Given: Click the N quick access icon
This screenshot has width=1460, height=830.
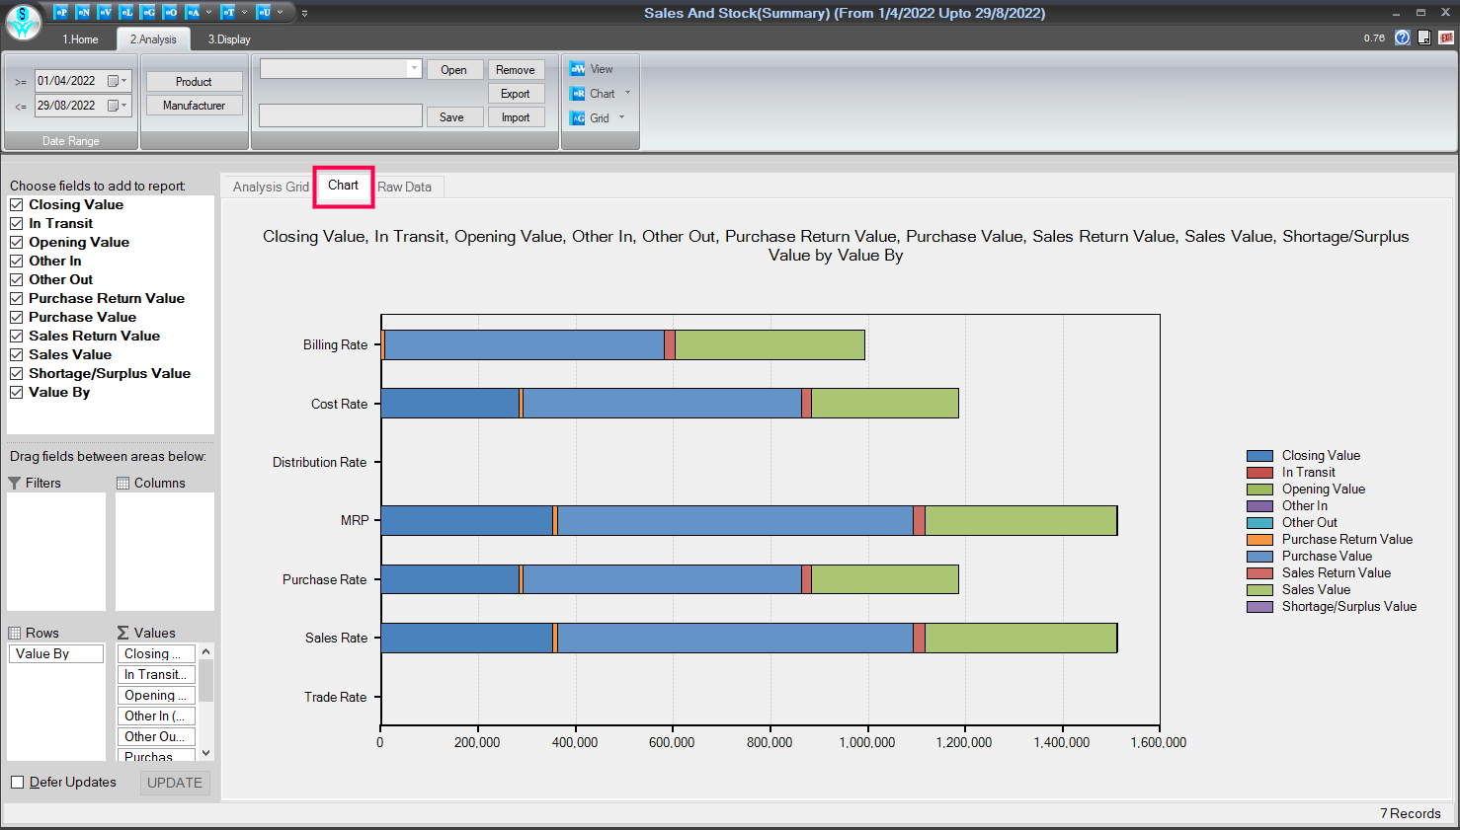Looking at the screenshot, I should [x=83, y=12].
